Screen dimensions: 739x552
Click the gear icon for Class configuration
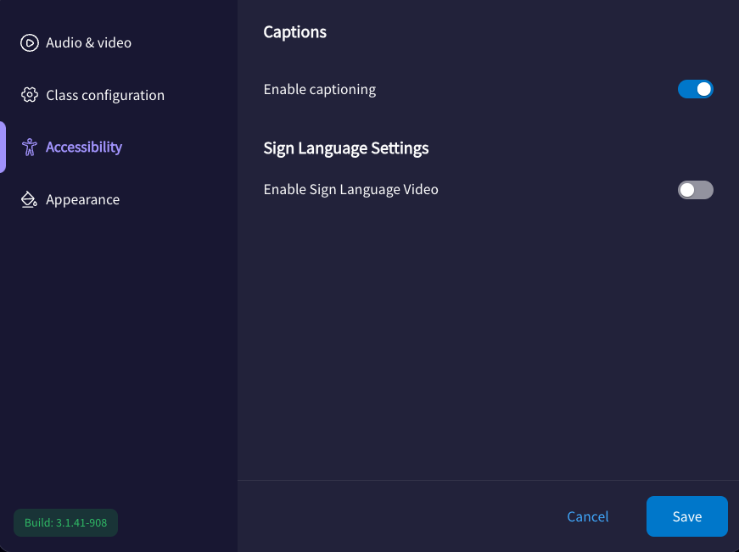(30, 95)
